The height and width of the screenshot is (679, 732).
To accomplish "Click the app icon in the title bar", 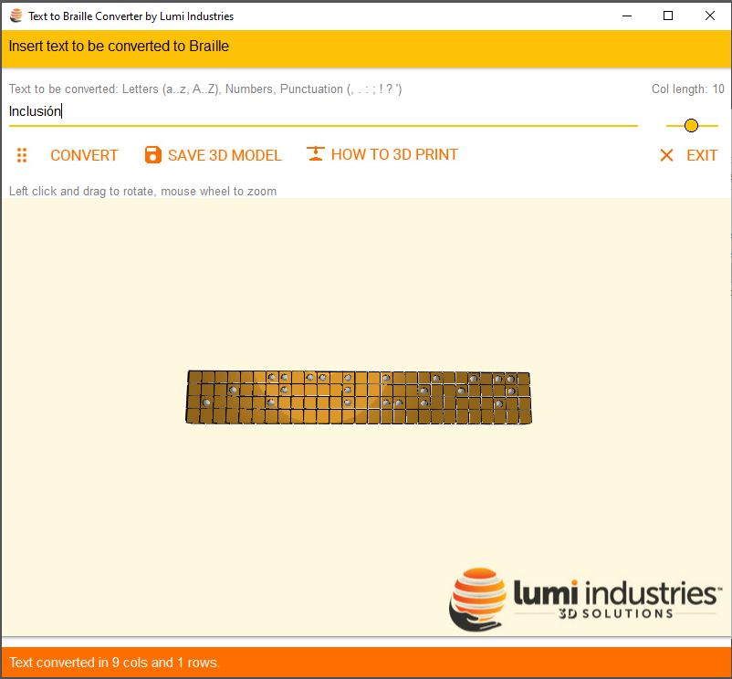I will [16, 16].
